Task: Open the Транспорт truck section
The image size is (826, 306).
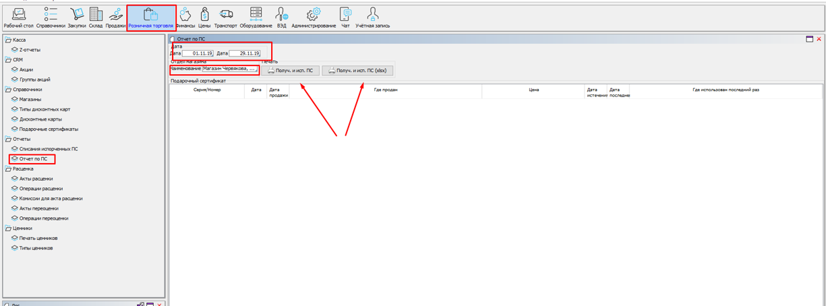Action: 225,16
